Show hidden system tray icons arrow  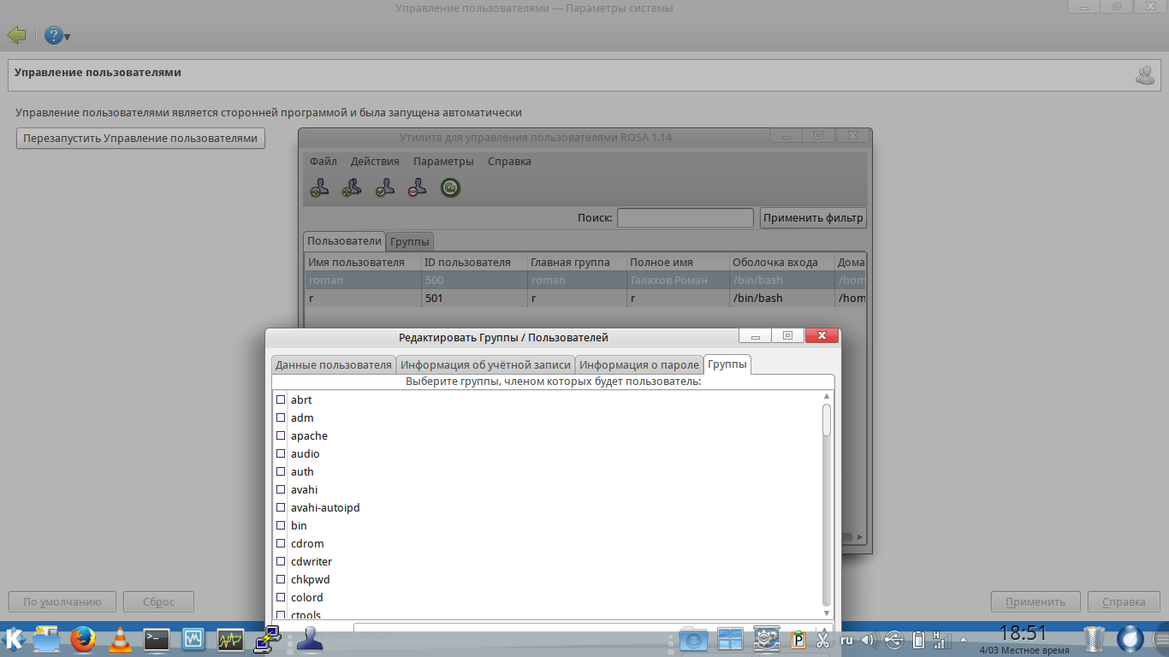(965, 639)
